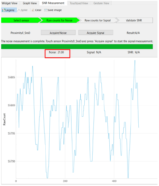159x186 pixels.
Task: Select the 'Select sensor' step arrow
Action: click(x=21, y=20)
